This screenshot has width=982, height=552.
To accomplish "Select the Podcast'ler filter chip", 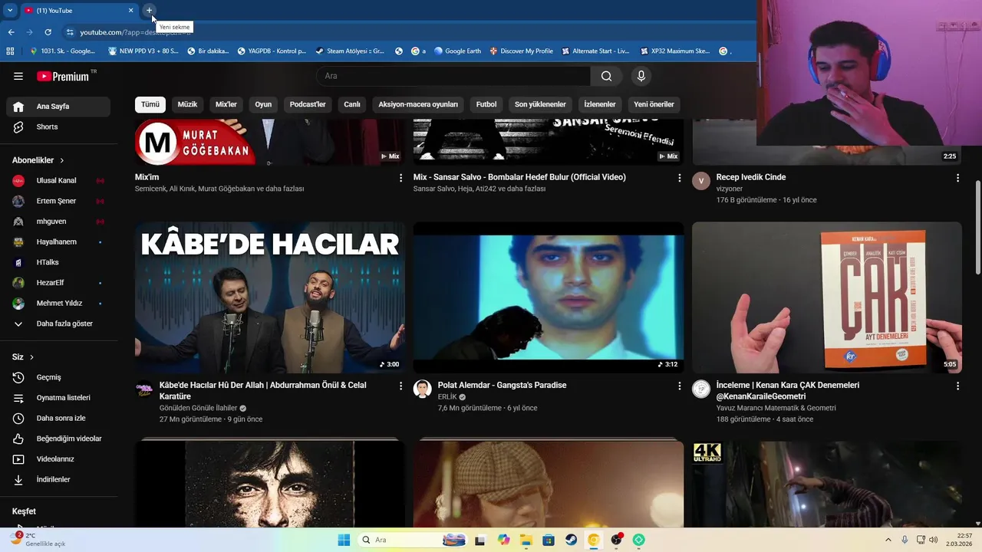I will (308, 104).
